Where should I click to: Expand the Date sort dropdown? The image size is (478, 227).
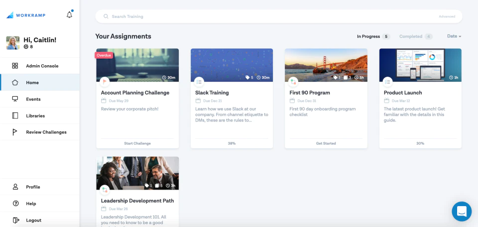point(454,36)
